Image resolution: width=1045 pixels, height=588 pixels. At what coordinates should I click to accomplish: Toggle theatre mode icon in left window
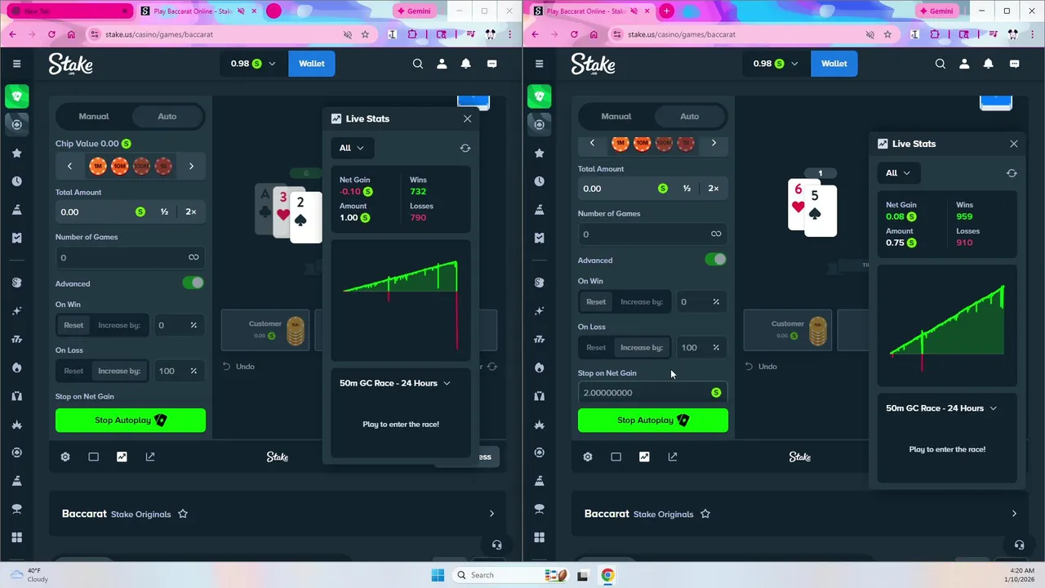[x=94, y=457]
